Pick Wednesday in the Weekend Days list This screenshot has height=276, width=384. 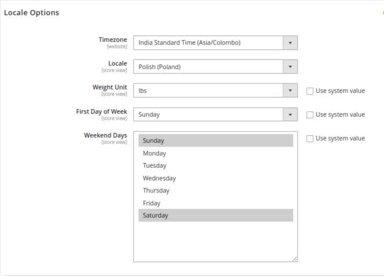pyautogui.click(x=215, y=179)
